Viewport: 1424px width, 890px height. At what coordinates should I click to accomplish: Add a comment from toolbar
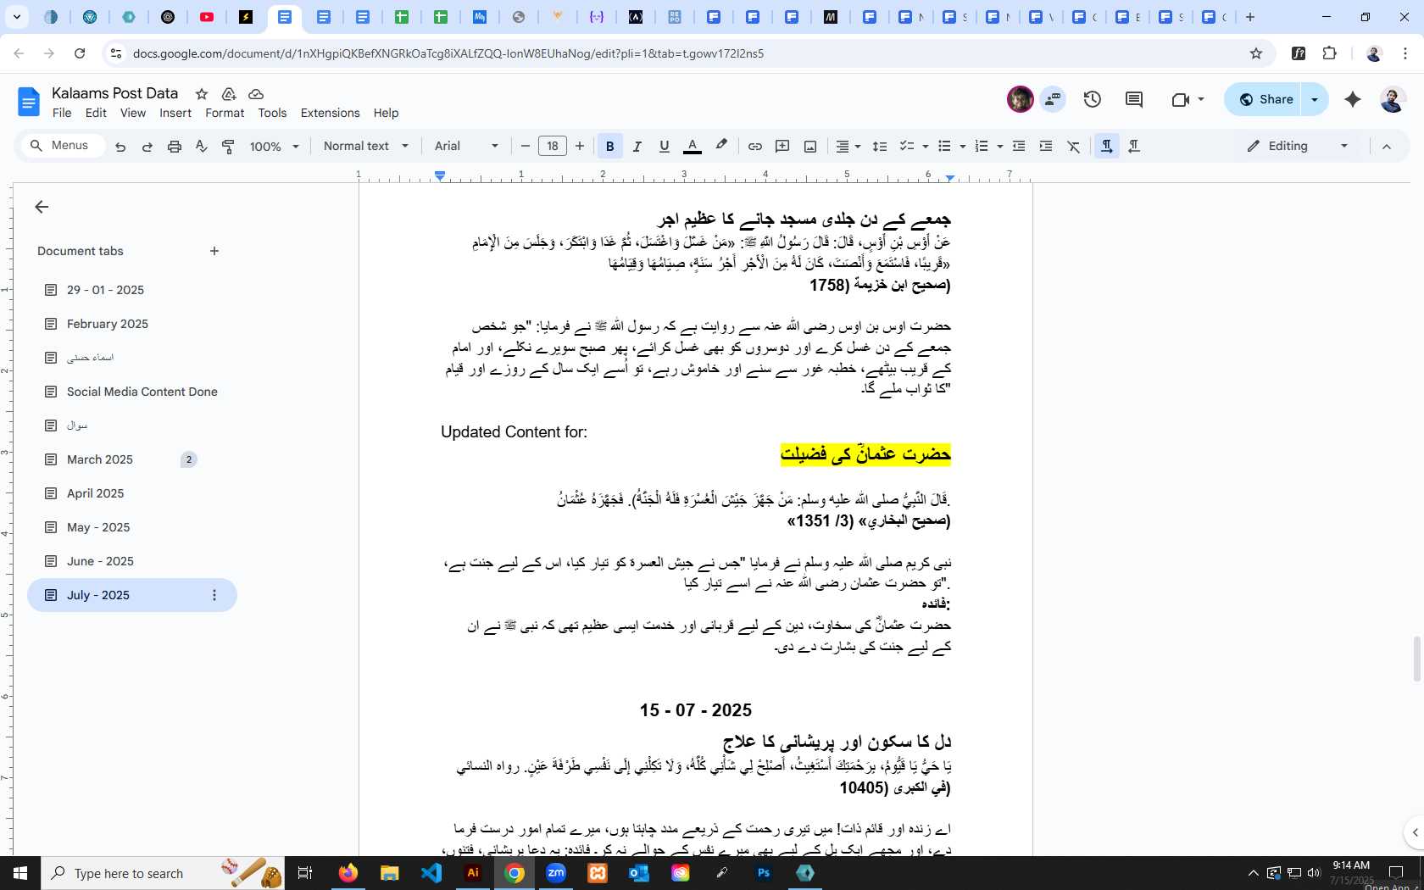pos(782,147)
